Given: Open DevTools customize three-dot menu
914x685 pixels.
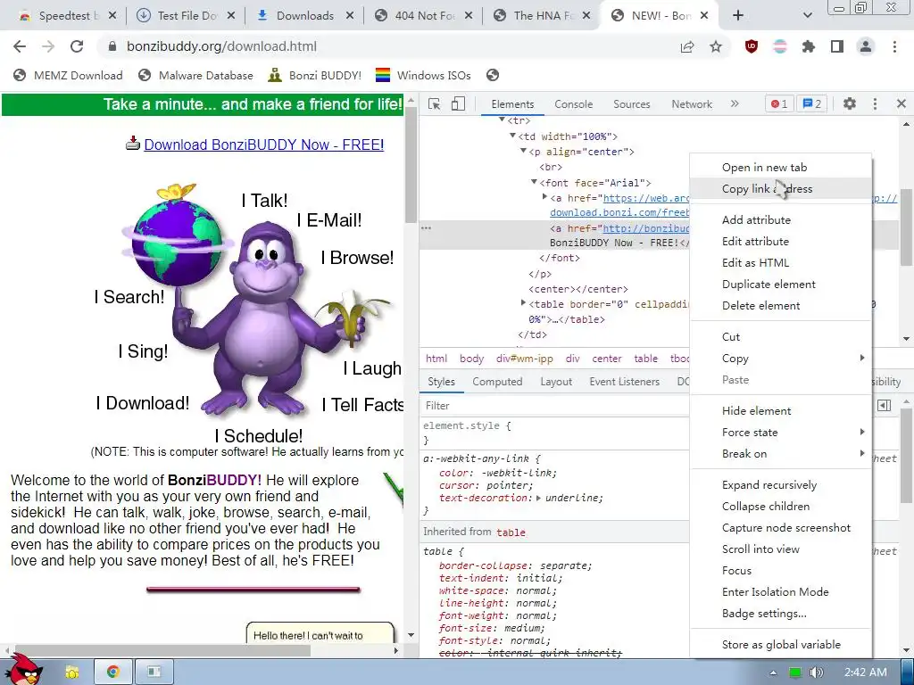Looking at the screenshot, I should tap(875, 103).
